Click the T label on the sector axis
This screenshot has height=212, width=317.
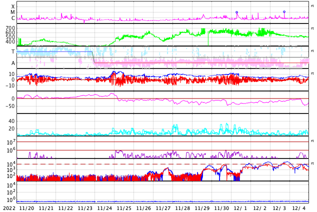pyautogui.click(x=13, y=51)
